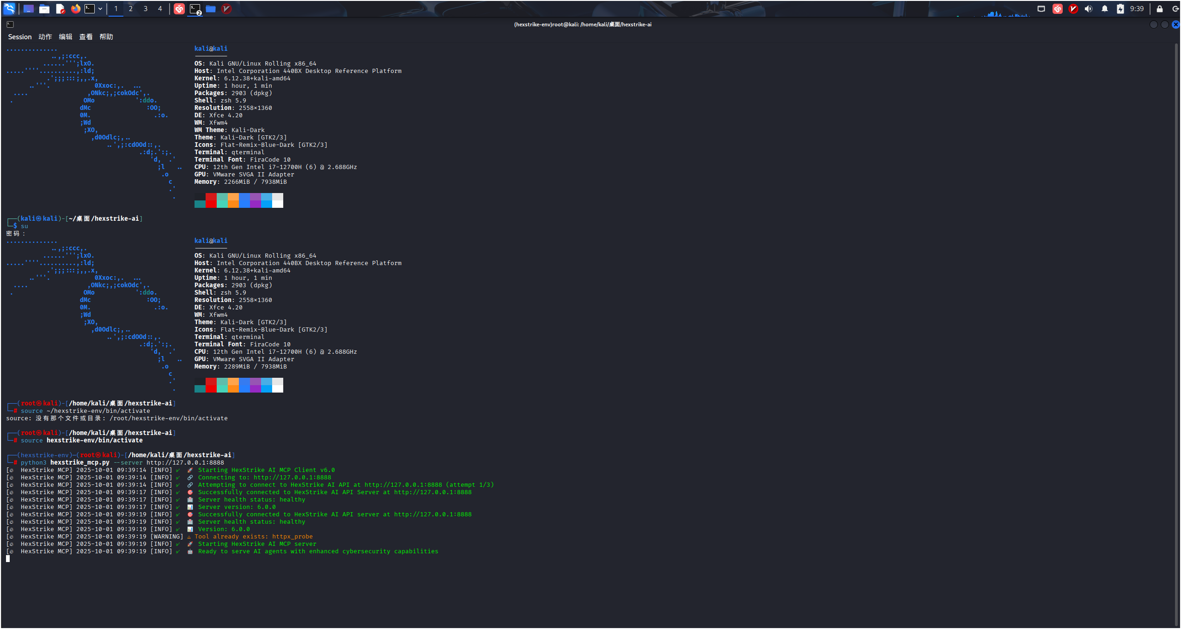This screenshot has width=1181, height=629.
Task: Open the notification bell icon
Action: 1104,9
